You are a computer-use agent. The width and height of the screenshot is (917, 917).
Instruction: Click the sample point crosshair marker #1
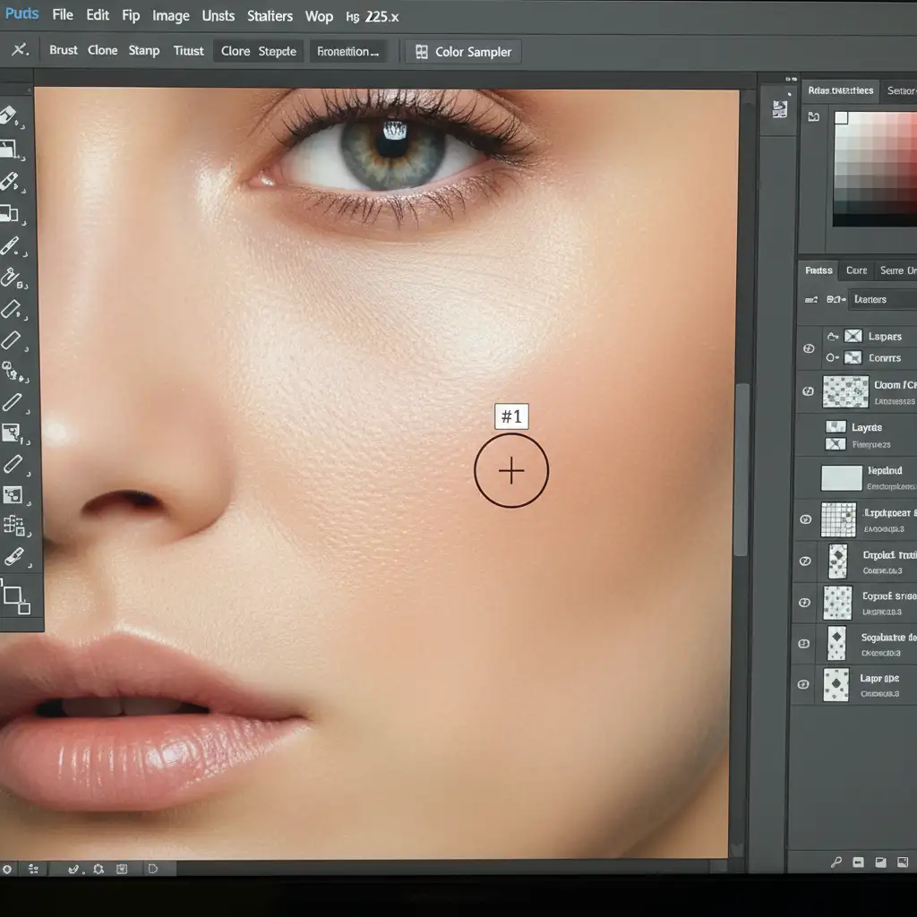(511, 471)
